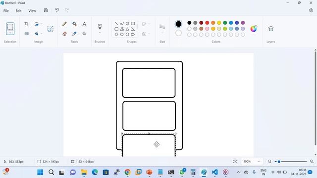
Task: Choose the Pentagon shape
Action: 122,35
